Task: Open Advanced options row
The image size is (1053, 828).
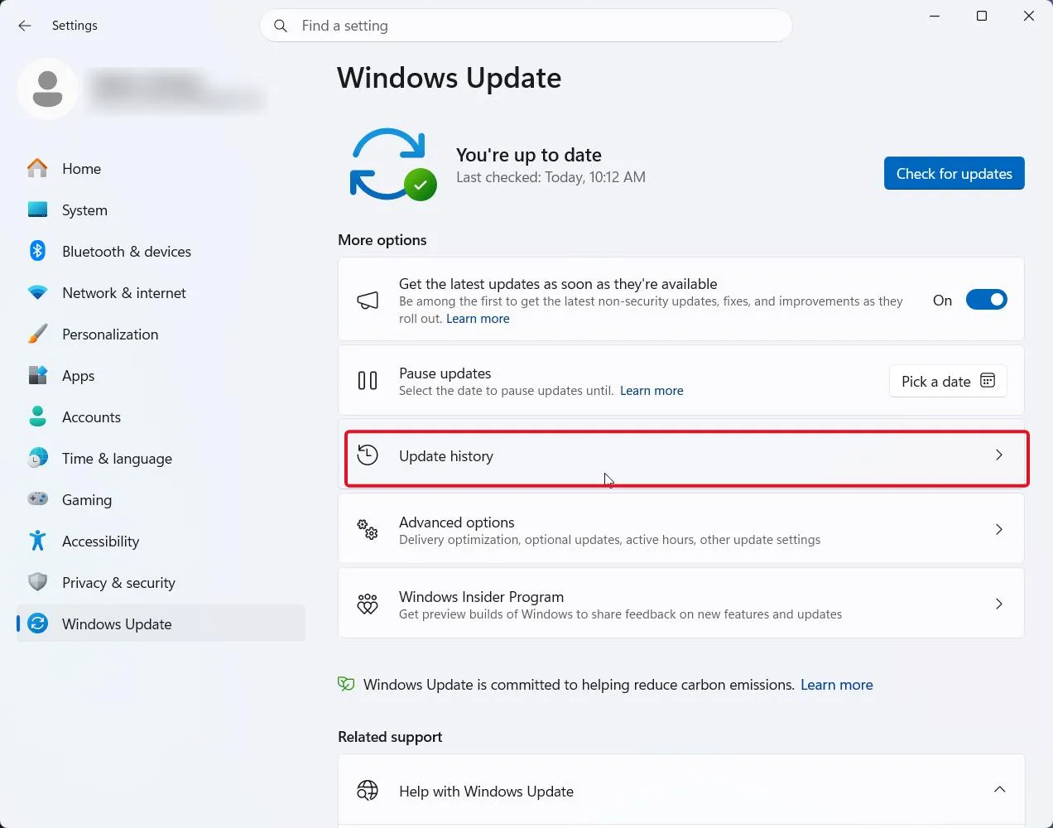Action: [681, 529]
